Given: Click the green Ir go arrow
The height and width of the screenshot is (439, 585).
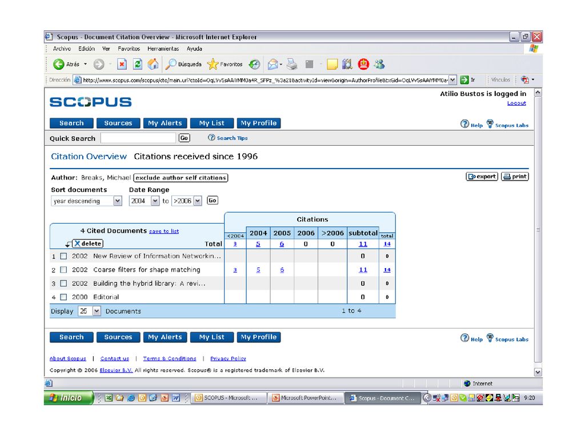Looking at the screenshot, I should pos(464,79).
